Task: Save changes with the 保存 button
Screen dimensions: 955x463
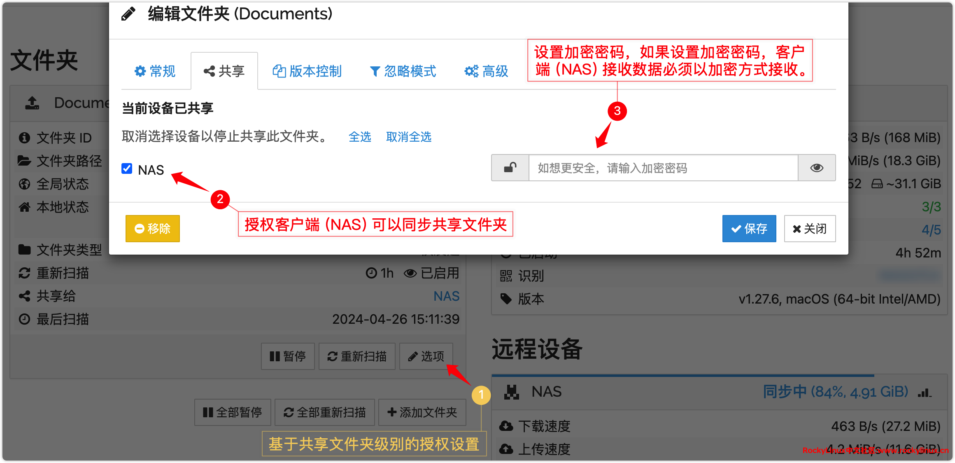Action: pos(749,229)
